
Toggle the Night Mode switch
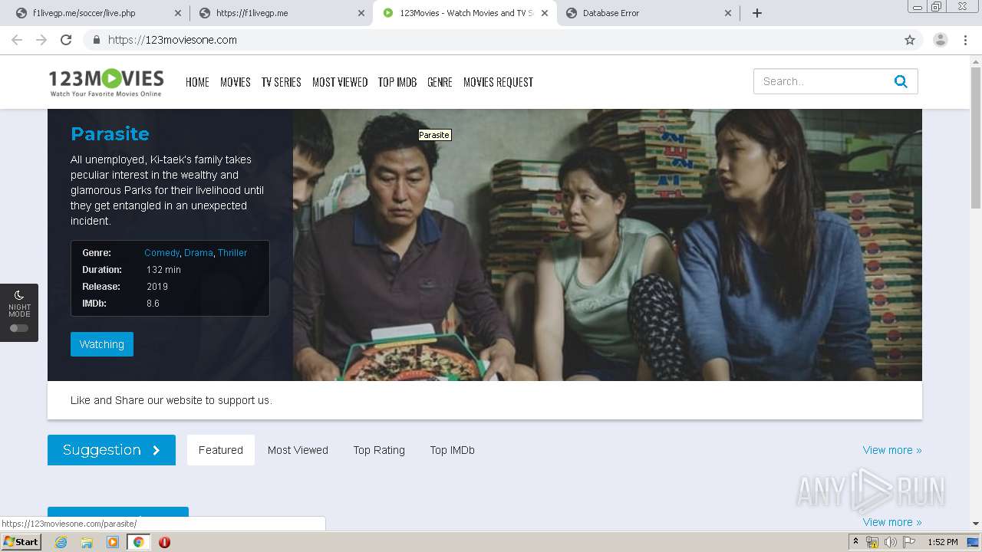(19, 328)
